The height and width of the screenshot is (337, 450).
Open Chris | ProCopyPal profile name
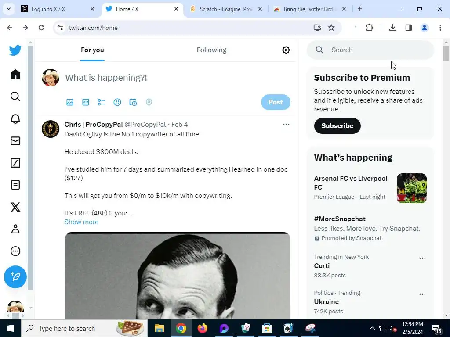pos(94,124)
